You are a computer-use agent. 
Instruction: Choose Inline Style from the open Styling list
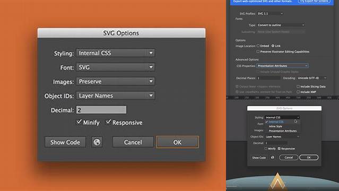pos(275,126)
